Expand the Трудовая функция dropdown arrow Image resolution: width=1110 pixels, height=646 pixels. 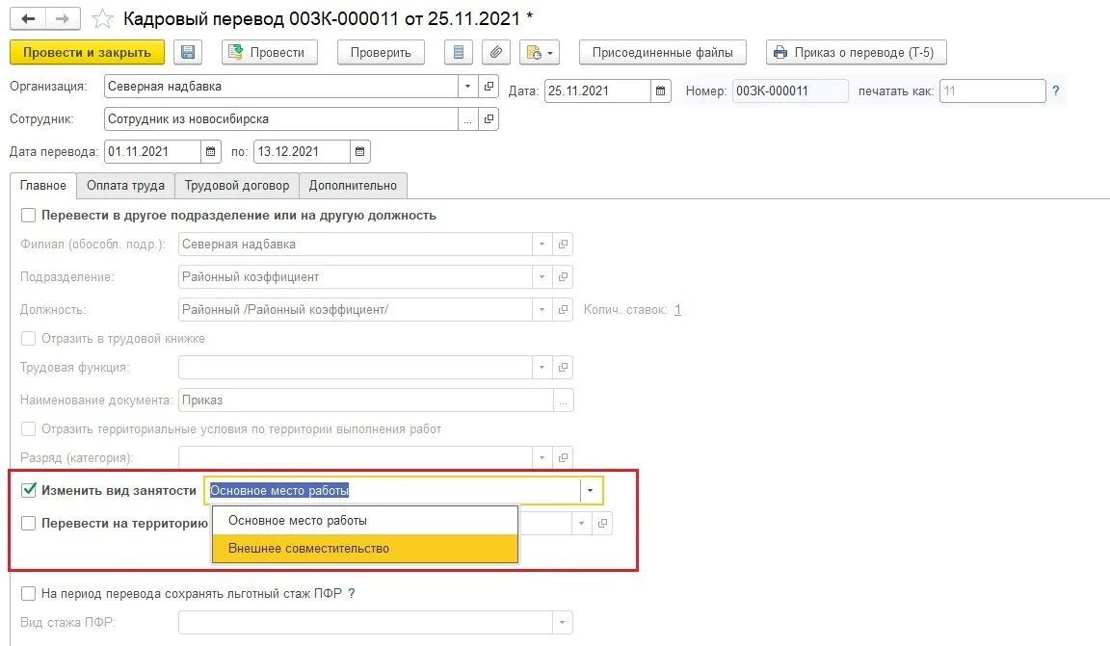[x=542, y=367]
